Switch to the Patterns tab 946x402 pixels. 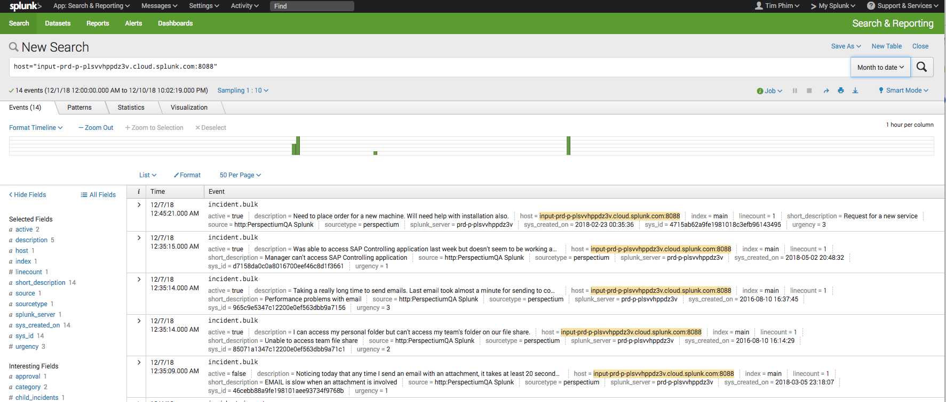[80, 108]
